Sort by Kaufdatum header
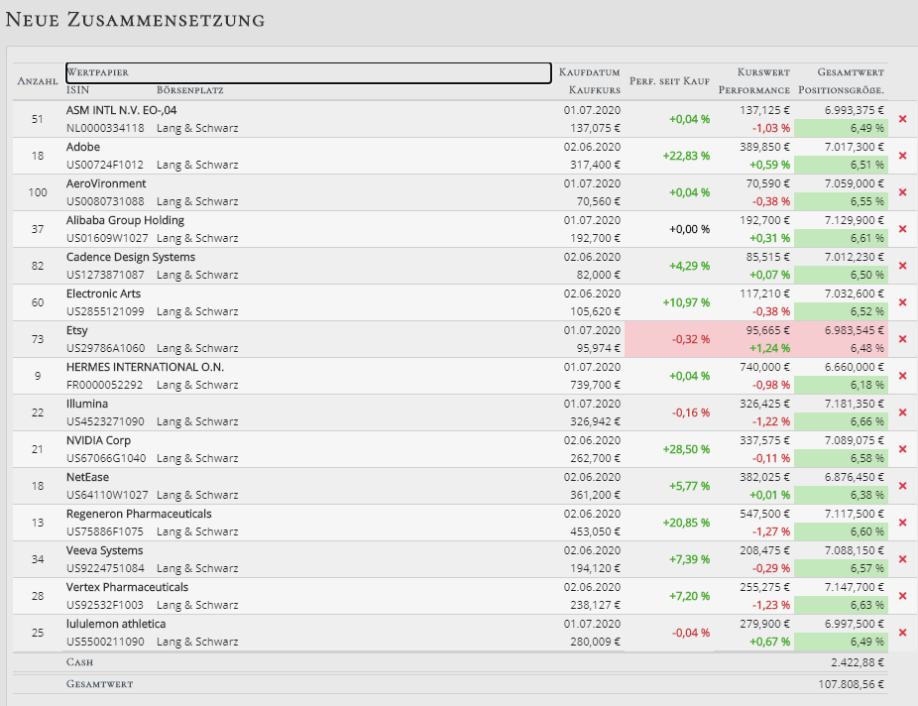 tap(589, 72)
